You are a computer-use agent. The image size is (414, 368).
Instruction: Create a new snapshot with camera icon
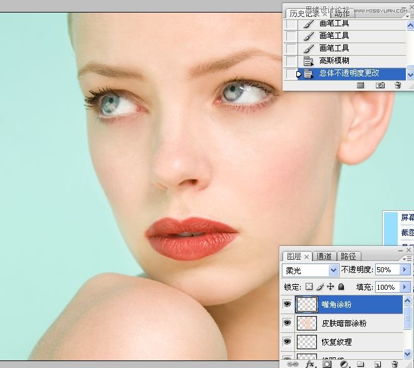[x=380, y=85]
